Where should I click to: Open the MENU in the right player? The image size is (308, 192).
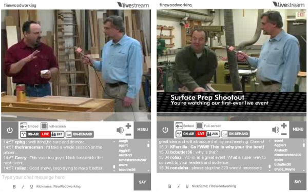(x=298, y=130)
